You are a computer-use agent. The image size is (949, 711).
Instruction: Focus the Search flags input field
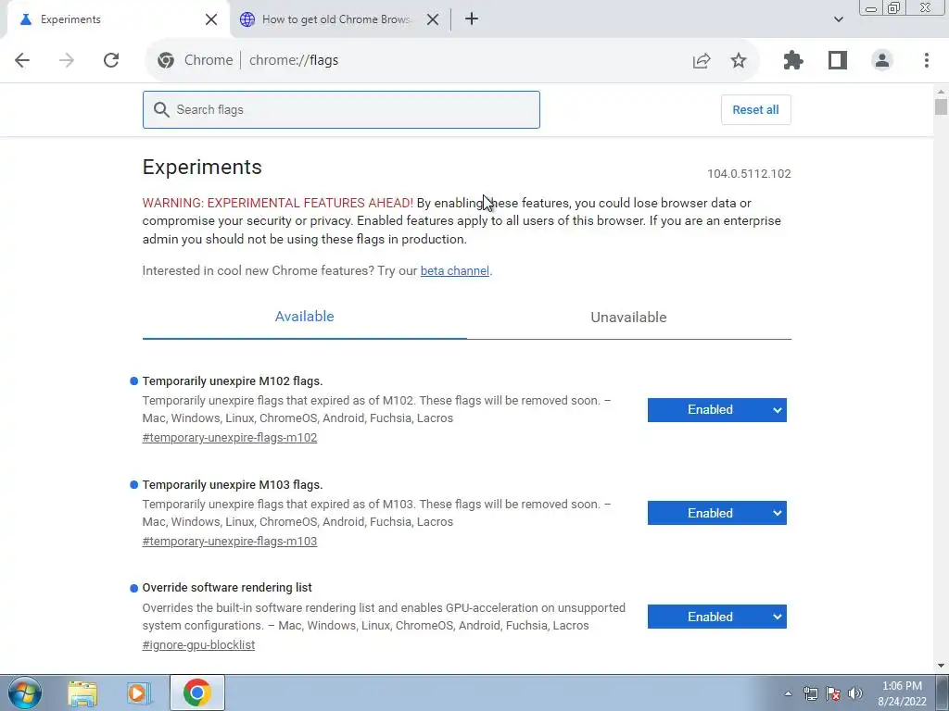click(341, 109)
